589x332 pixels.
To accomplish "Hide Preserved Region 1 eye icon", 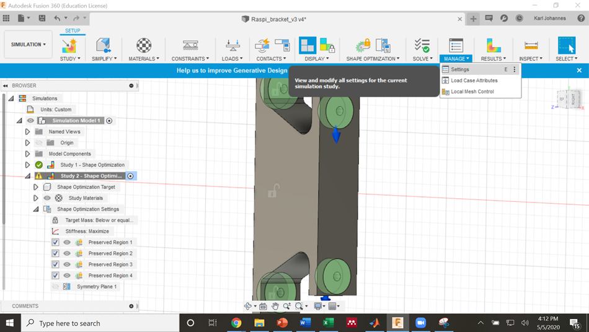I will tap(67, 242).
